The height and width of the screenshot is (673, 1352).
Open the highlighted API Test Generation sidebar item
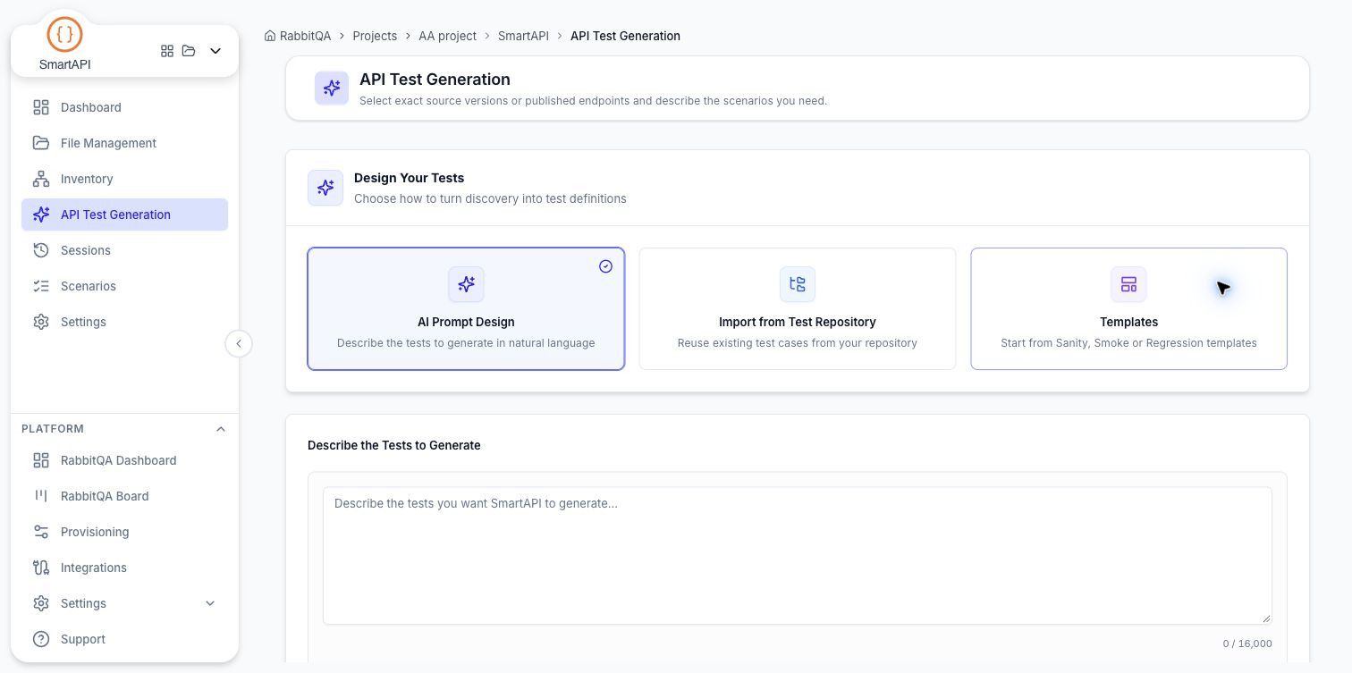coord(124,215)
